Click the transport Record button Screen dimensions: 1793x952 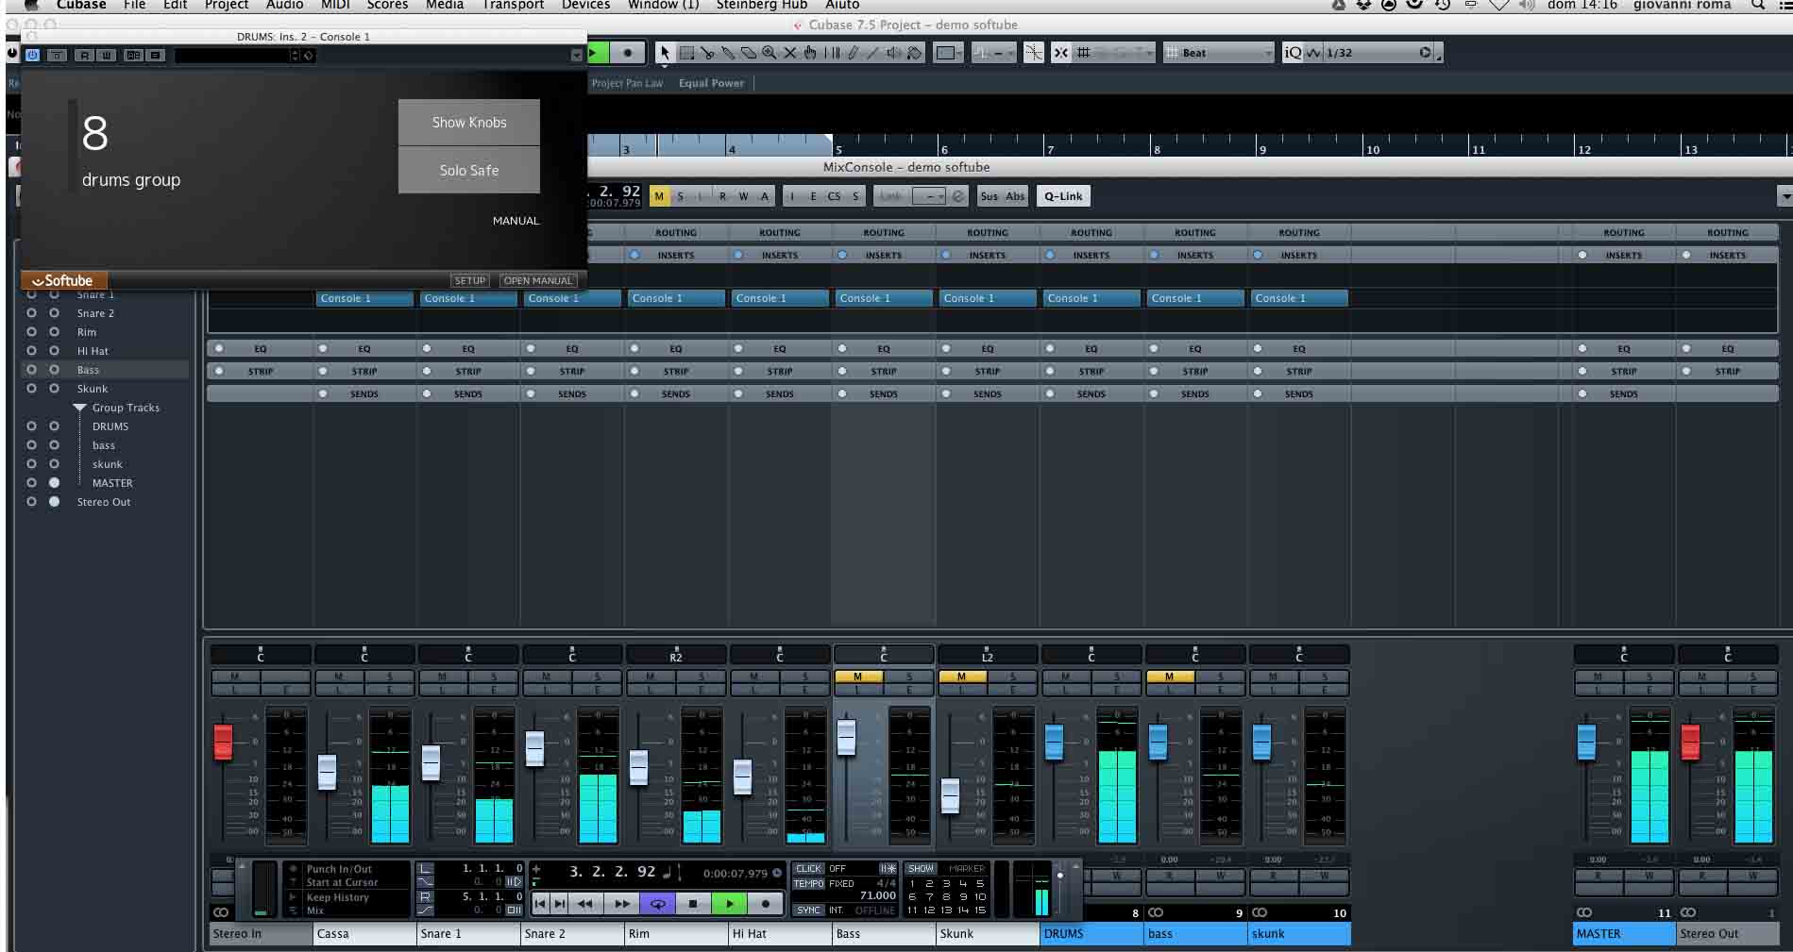765,904
